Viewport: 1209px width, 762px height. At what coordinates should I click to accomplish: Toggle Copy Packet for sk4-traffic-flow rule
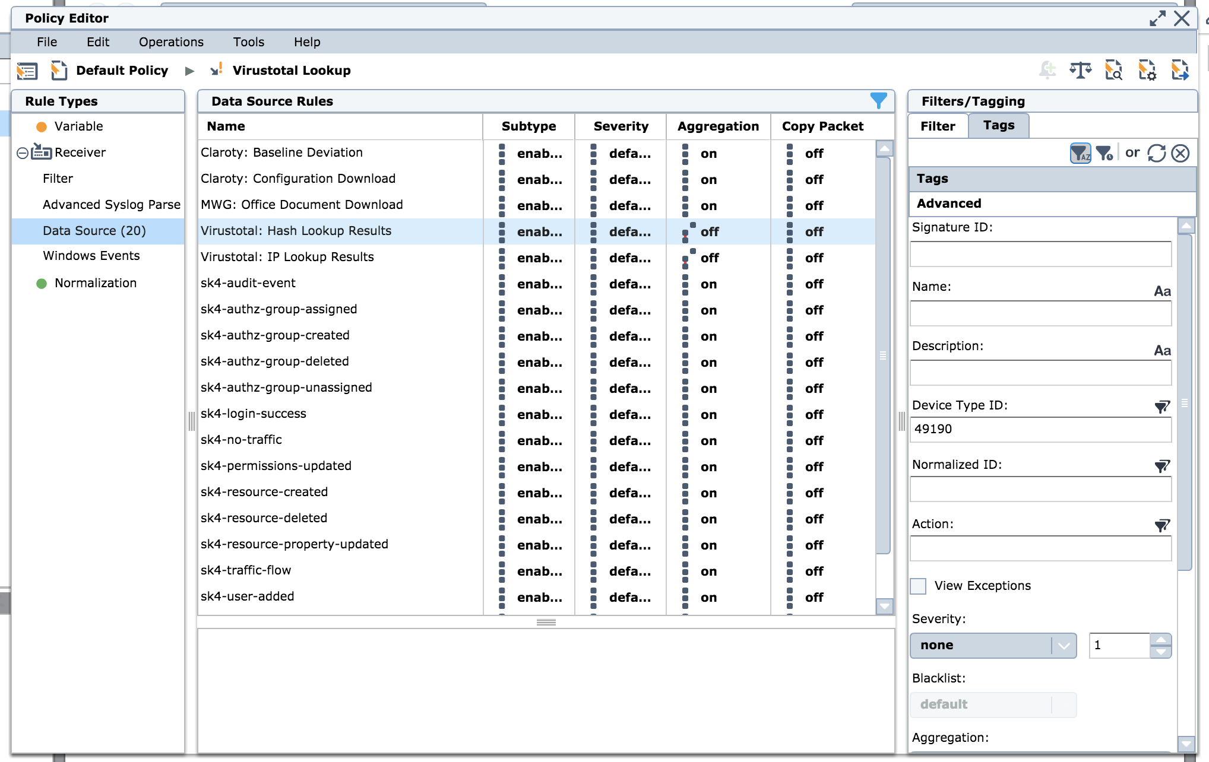pyautogui.click(x=814, y=571)
